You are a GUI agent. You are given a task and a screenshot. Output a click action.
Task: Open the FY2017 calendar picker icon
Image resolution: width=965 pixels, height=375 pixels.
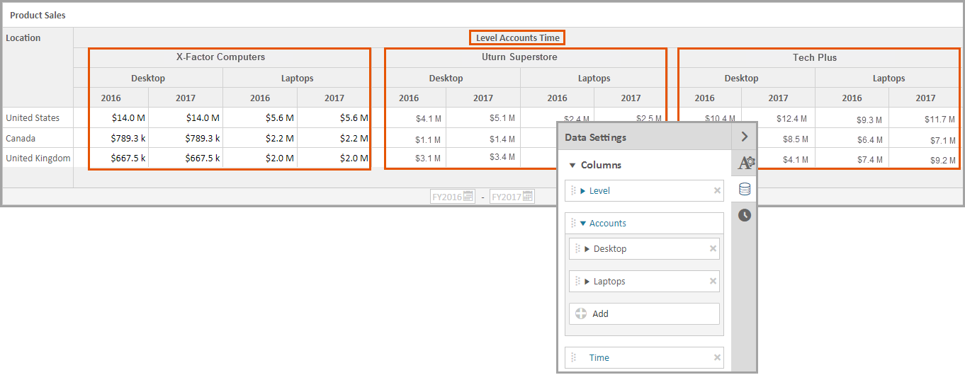pyautogui.click(x=528, y=197)
